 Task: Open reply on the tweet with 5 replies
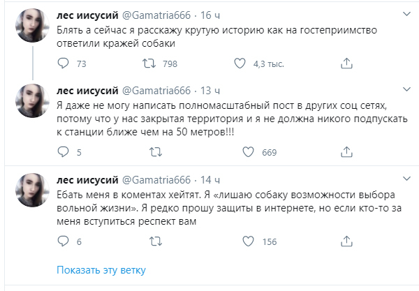[63, 152]
